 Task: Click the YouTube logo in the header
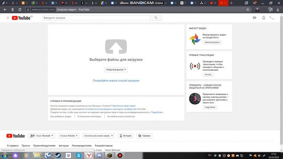[x=21, y=18]
